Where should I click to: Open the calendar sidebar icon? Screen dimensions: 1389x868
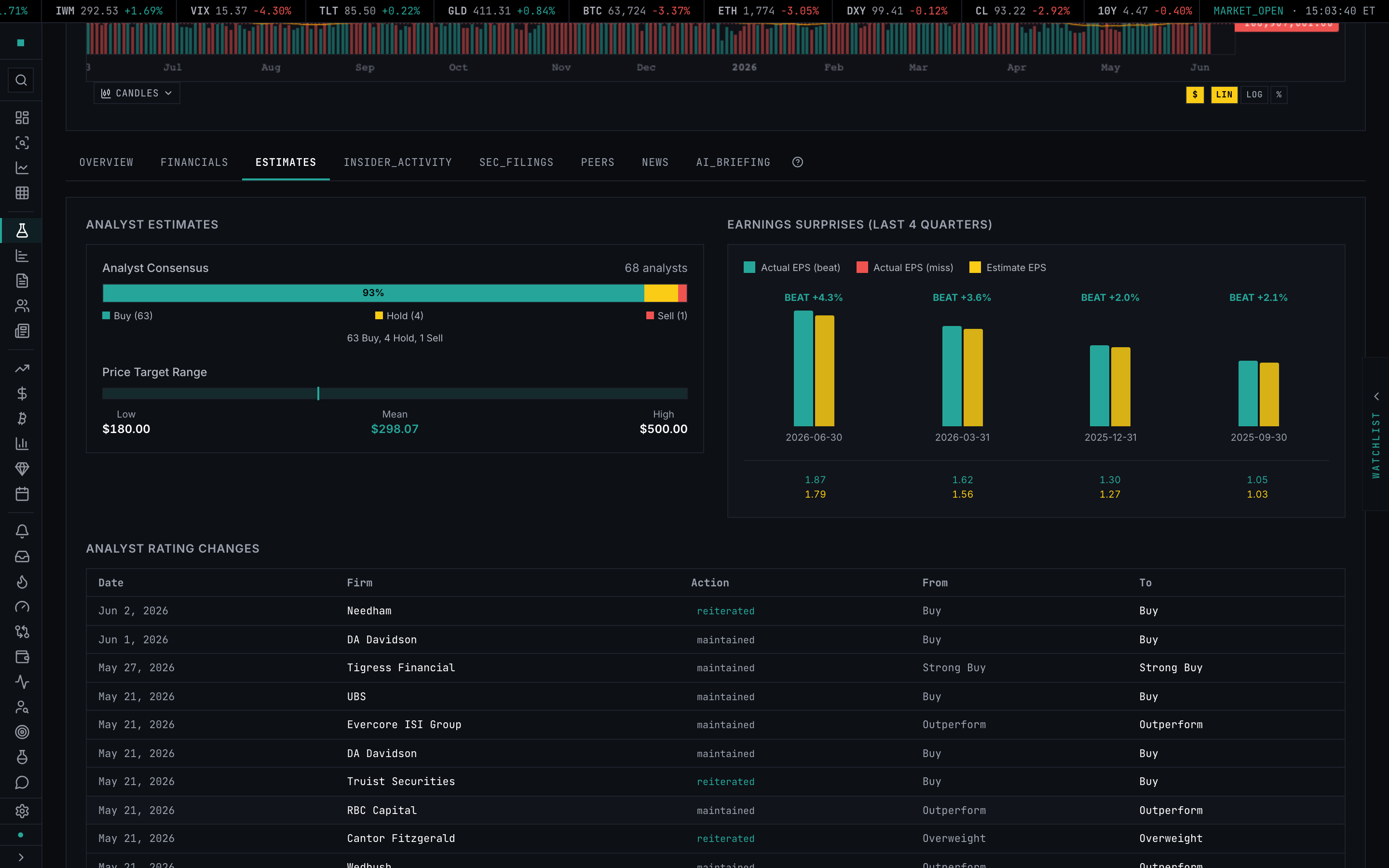click(22, 494)
